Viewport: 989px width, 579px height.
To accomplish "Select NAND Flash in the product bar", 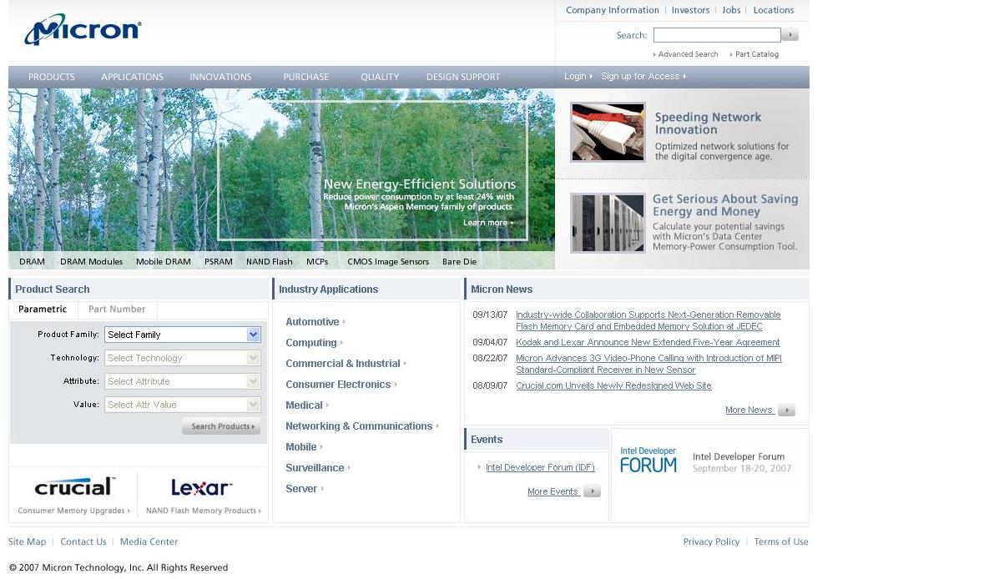I will point(270,262).
